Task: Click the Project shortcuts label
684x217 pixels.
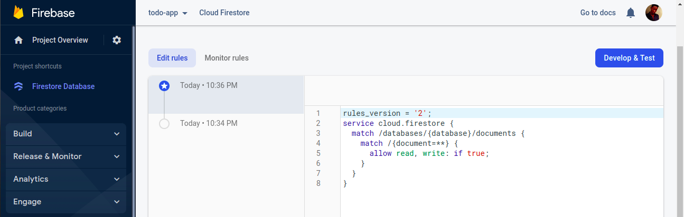Action: tap(38, 66)
